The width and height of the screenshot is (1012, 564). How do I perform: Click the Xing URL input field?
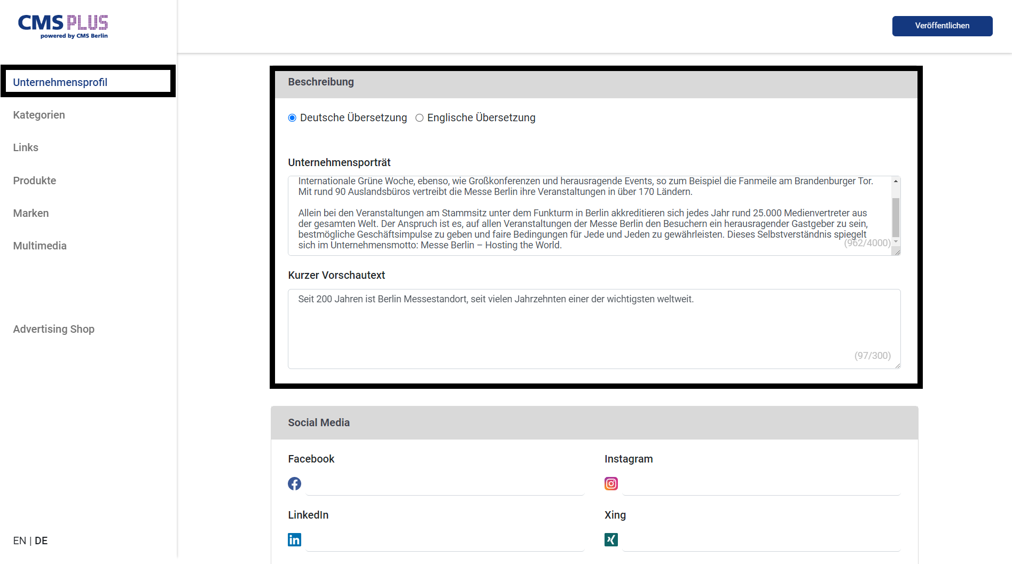762,540
